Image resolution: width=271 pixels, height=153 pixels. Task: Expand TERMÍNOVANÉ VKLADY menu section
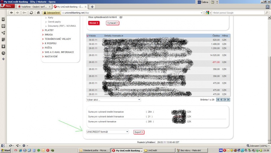(58, 39)
